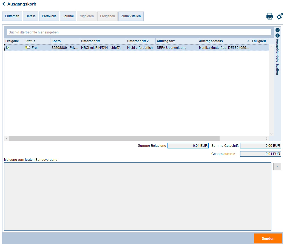
Task: Sort by Auftragsart column header
Action: [x=177, y=41]
